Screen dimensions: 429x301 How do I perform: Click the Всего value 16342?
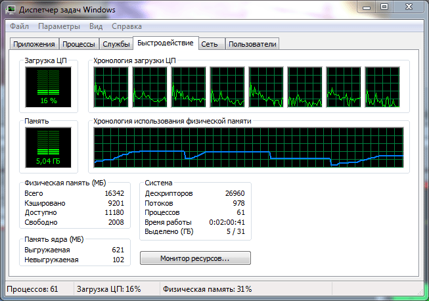tap(114, 193)
